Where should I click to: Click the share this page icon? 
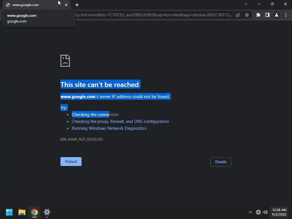point(238,15)
